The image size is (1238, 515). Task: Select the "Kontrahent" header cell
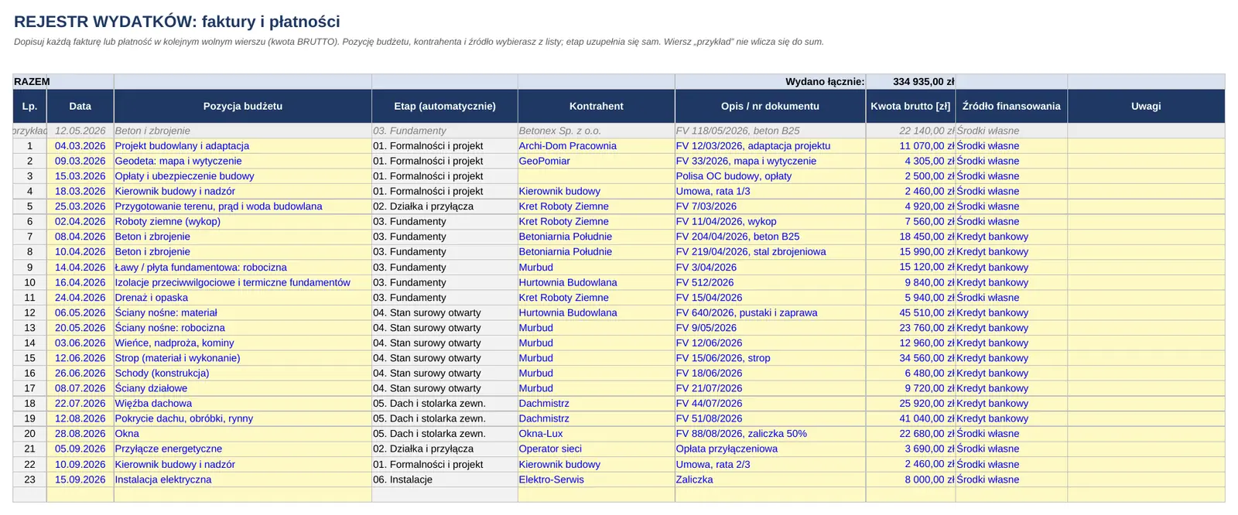click(597, 106)
